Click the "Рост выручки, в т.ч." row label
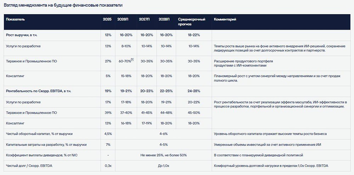Viewport: 354px width, 175px height. [x=23, y=35]
